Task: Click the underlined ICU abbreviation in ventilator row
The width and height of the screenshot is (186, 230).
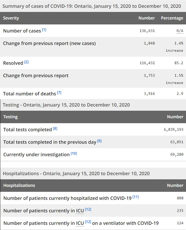Action: click(x=80, y=223)
